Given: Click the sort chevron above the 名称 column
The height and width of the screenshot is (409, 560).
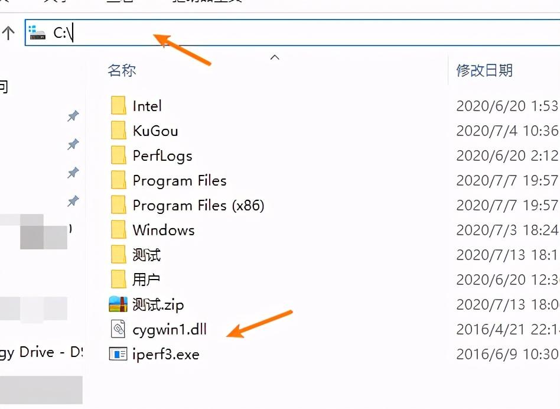Looking at the screenshot, I should pos(274,57).
